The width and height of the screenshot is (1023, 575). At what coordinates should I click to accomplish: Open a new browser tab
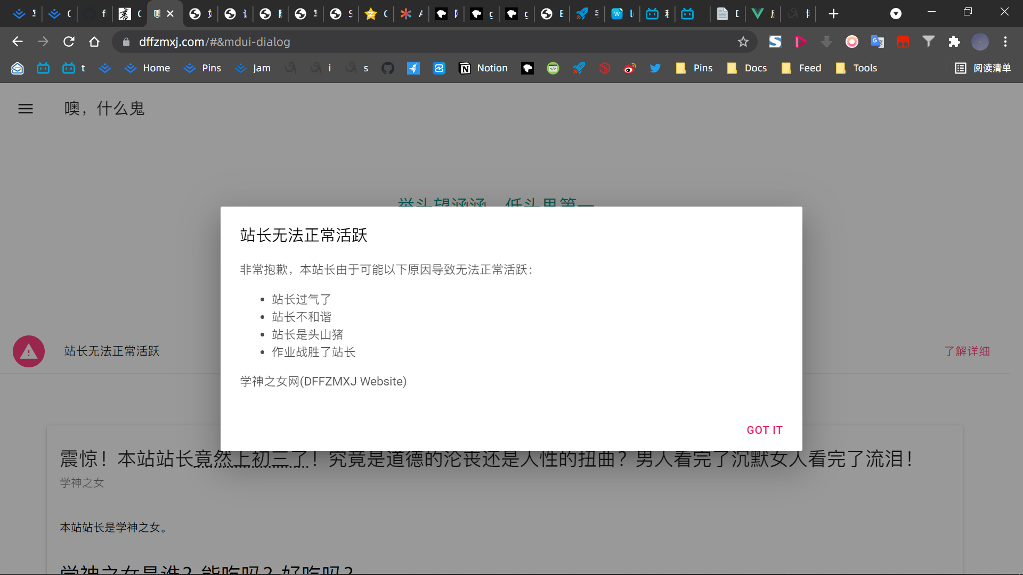point(834,14)
